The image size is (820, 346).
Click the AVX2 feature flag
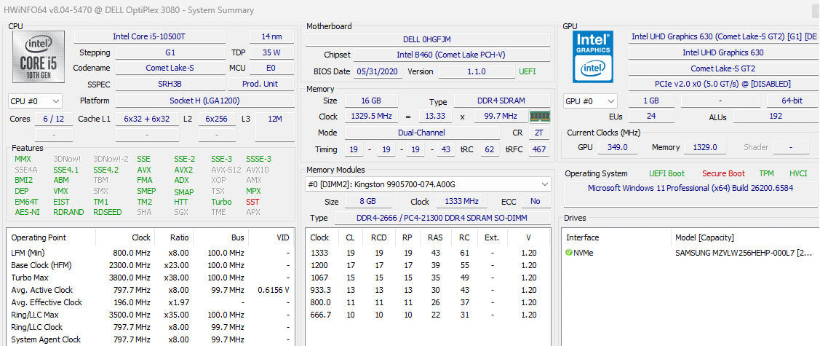tap(183, 170)
